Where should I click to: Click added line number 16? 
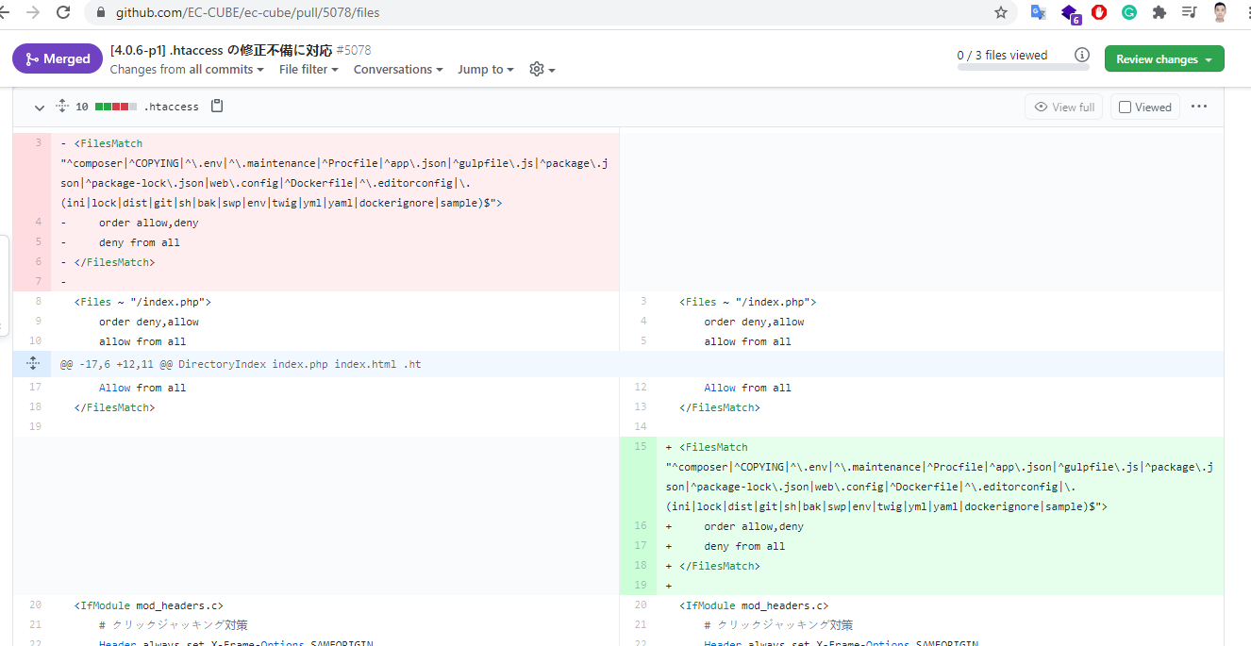(x=638, y=526)
